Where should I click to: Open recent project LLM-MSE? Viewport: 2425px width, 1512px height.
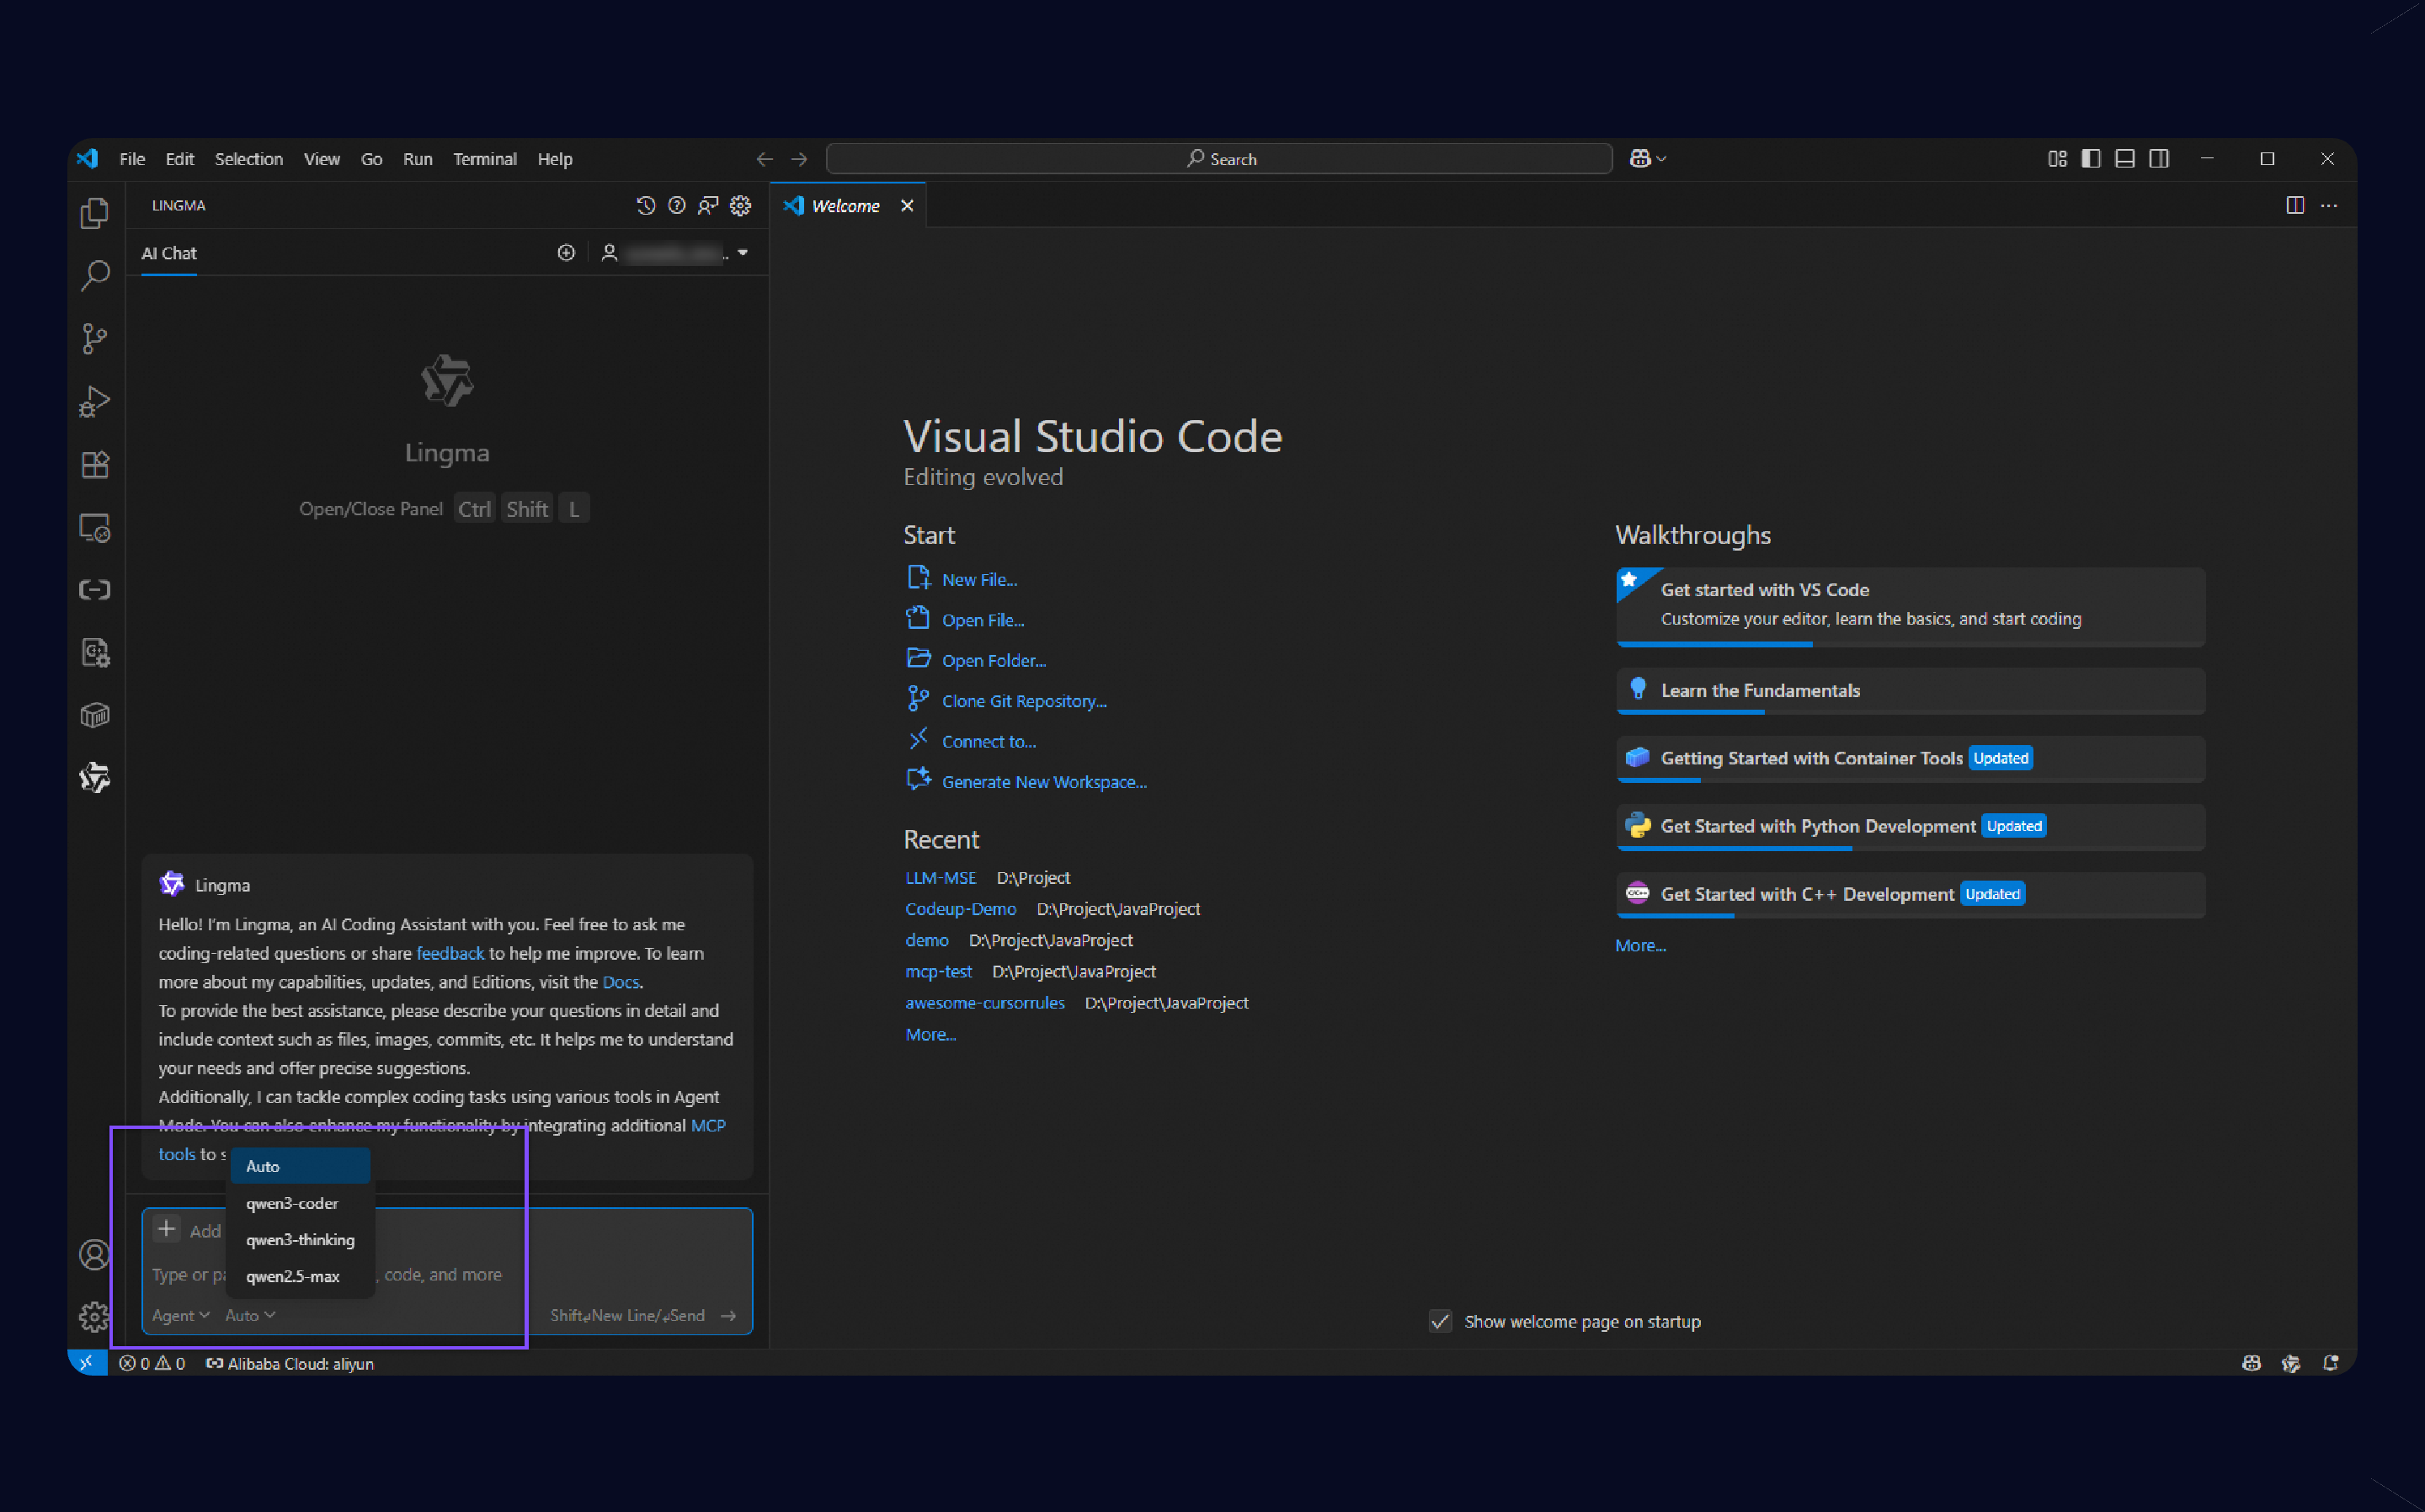941,877
